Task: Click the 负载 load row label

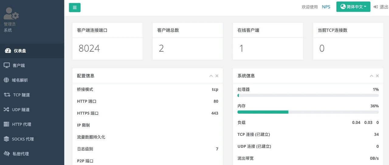Action: (x=241, y=122)
